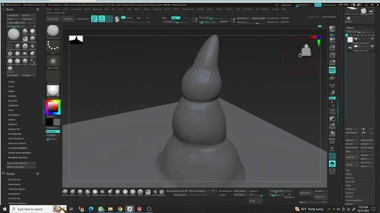Screen dimensions: 380x213
Task: Select the Smooth brush in Brush palette
Action: (10, 69)
